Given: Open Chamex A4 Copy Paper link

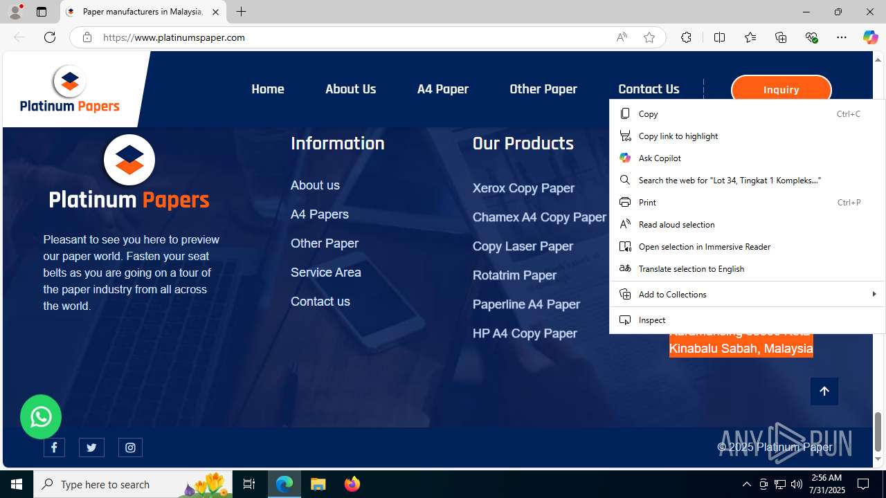Looking at the screenshot, I should (x=539, y=217).
